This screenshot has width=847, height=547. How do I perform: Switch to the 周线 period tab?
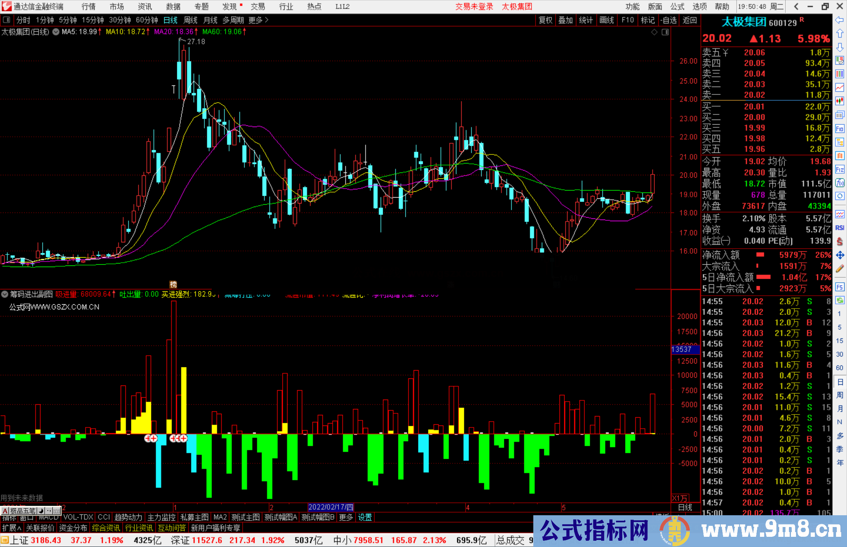pos(191,20)
